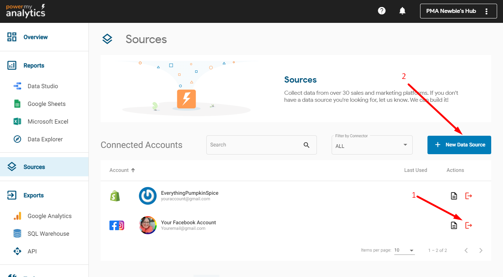Click the search magnifier icon
The width and height of the screenshot is (503, 277).
(x=307, y=145)
